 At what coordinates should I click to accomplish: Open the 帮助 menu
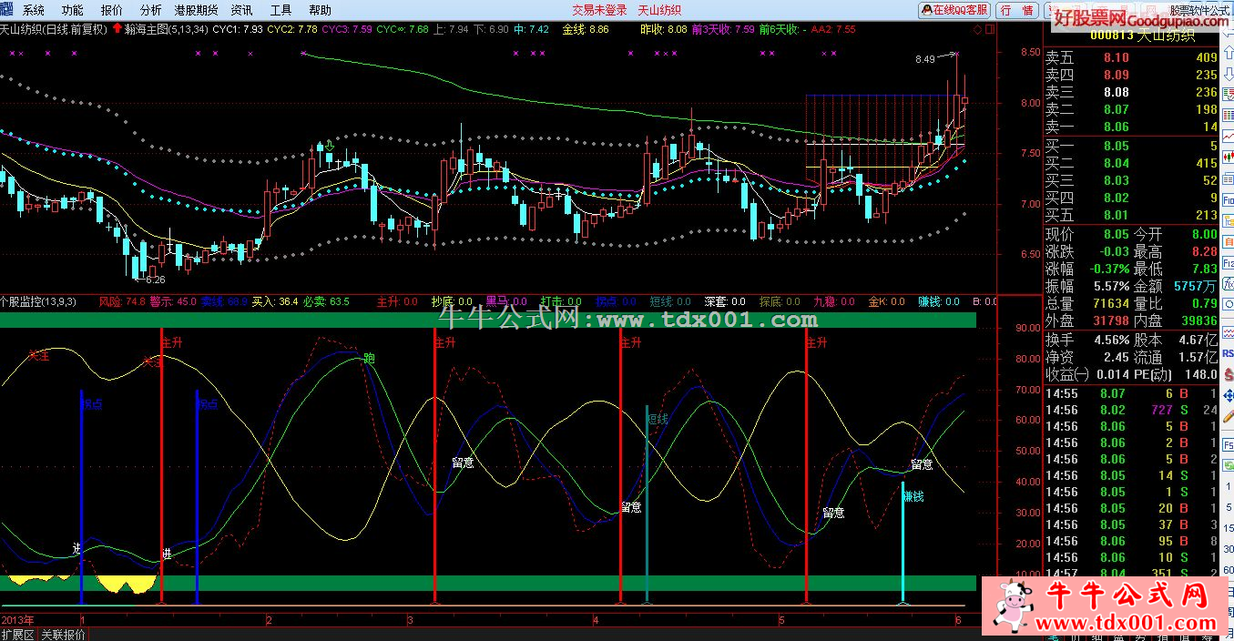point(320,10)
